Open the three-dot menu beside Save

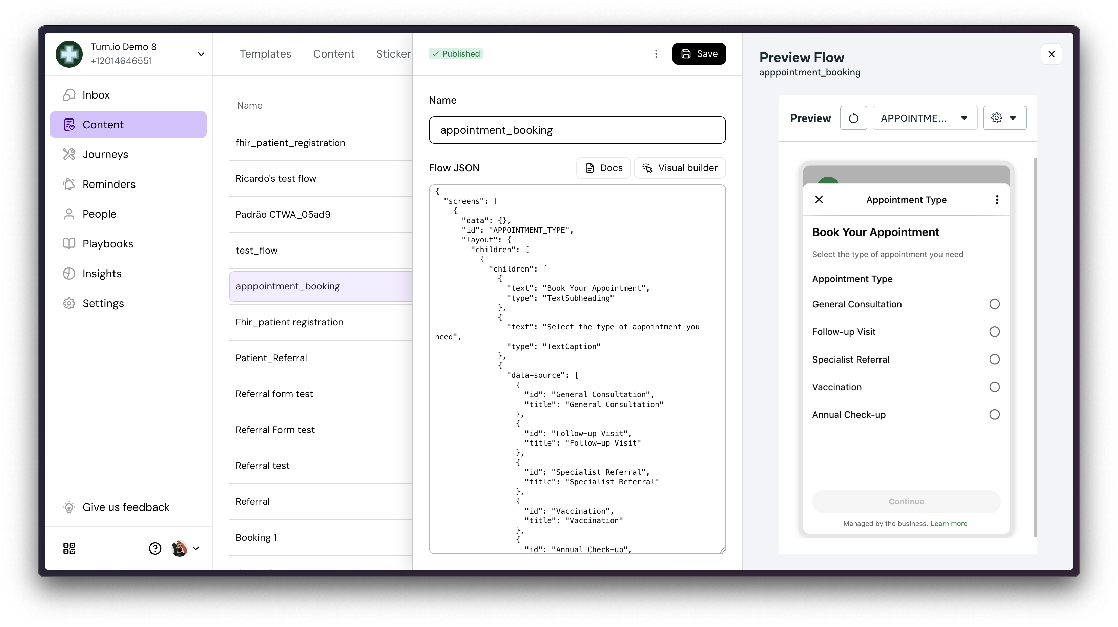point(656,54)
